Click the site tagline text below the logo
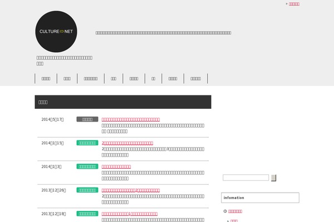The image size is (334, 222). [x=65, y=60]
